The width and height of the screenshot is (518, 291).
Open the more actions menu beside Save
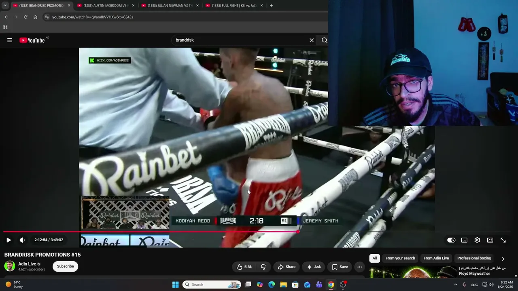(x=359, y=267)
